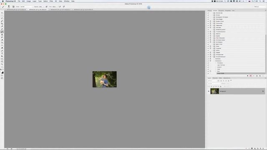The height and width of the screenshot is (150, 267).
Task: Open Layers blend mode dropdown
Action: tap(214, 83)
